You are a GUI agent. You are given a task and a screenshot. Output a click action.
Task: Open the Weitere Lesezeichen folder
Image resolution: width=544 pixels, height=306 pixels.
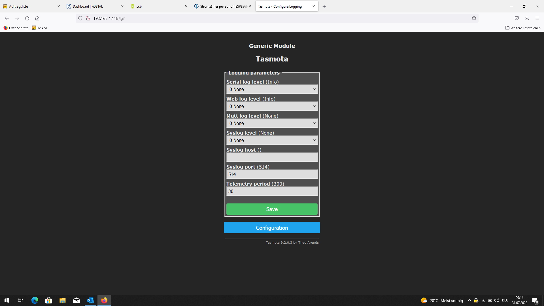(x=523, y=28)
